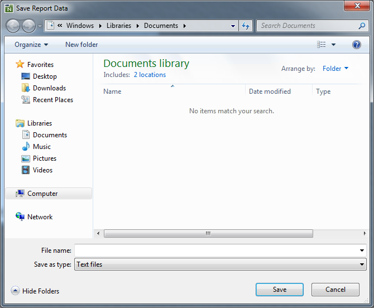Select the Pictures library
374x308 pixels.
click(44, 158)
